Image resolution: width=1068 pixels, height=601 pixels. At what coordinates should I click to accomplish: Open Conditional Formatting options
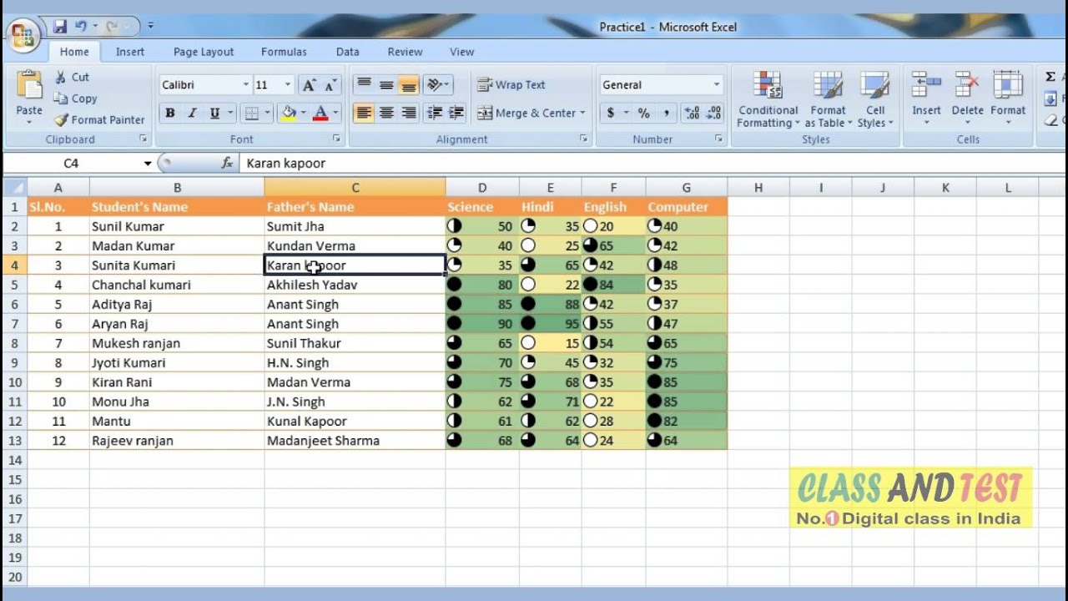pyautogui.click(x=768, y=100)
